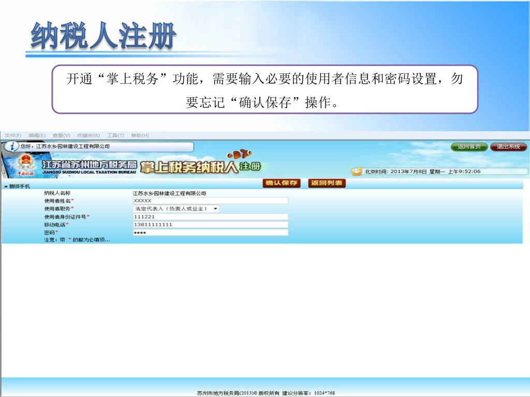
Task: Click the 纳税人名称 label
Action: [57, 193]
